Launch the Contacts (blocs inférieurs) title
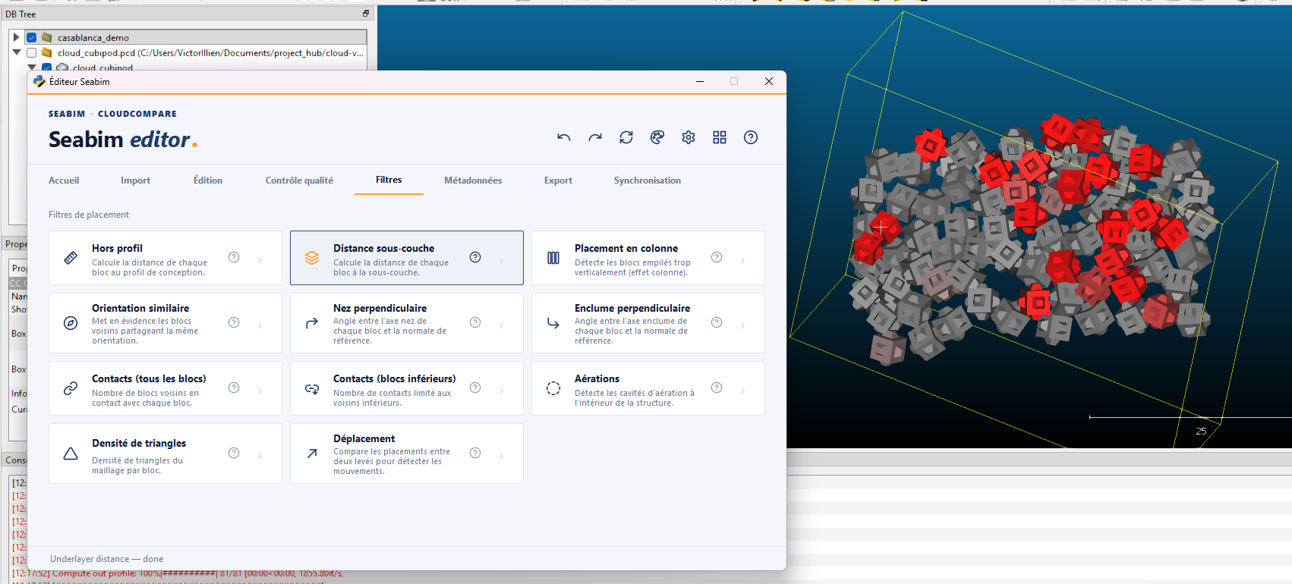The image size is (1292, 584). [395, 378]
